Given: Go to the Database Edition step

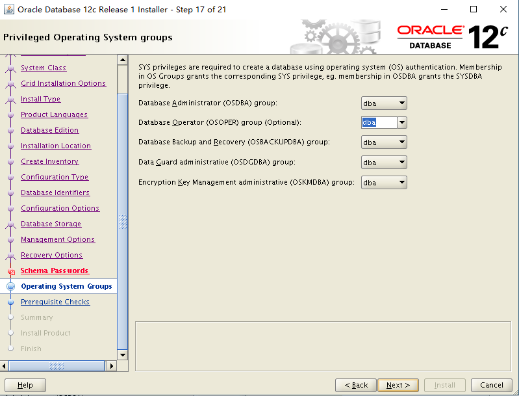Looking at the screenshot, I should click(49, 130).
